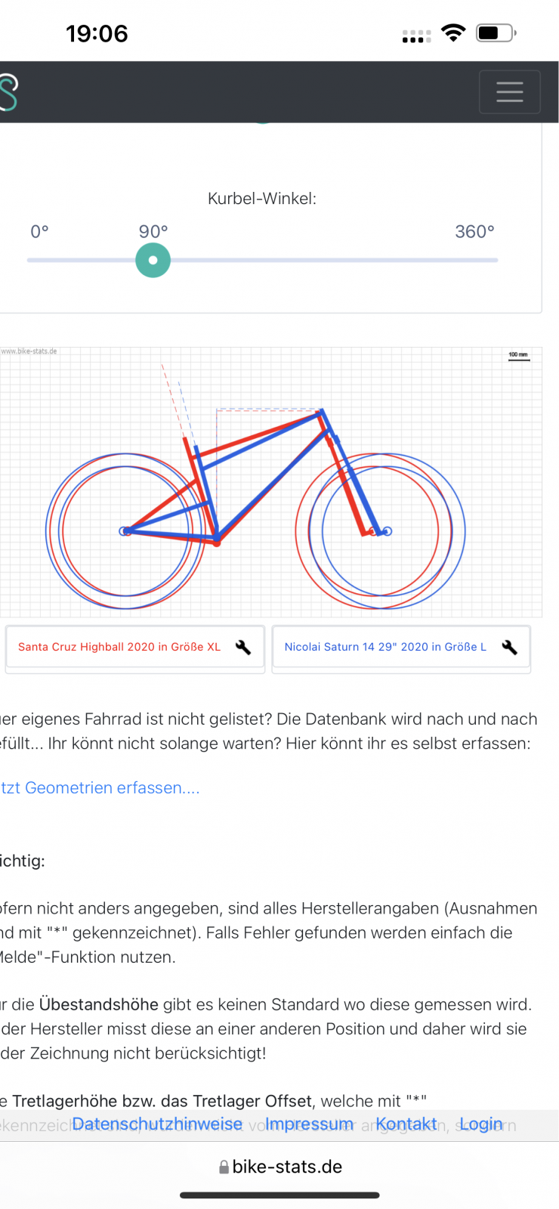Screen dimensions: 559x1209
Task: Click the bike geometry comparison drawing
Action: (270, 482)
